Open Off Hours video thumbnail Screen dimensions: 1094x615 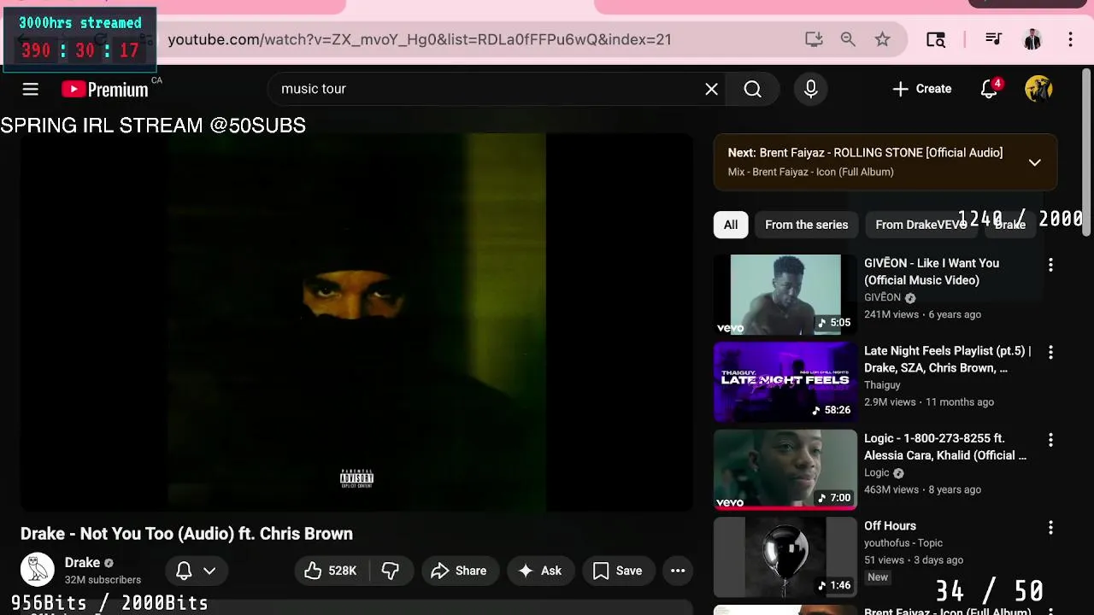[x=785, y=557]
